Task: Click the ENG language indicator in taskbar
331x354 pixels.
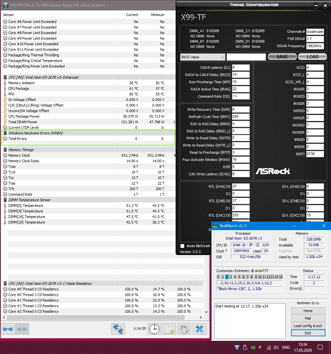Action: pos(286,347)
